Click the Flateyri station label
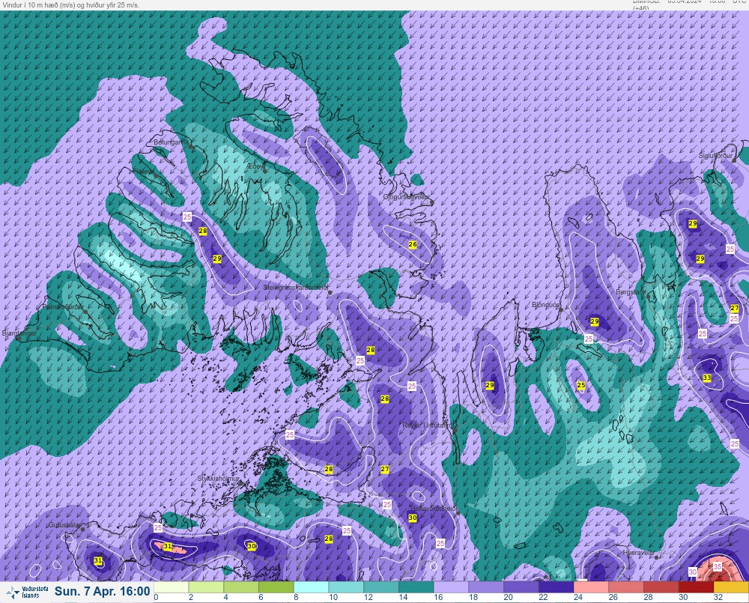The height and width of the screenshot is (603, 749). 144,171
